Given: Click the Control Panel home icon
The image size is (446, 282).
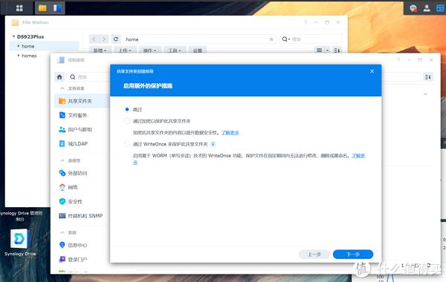Looking at the screenshot, I should tap(59, 77).
